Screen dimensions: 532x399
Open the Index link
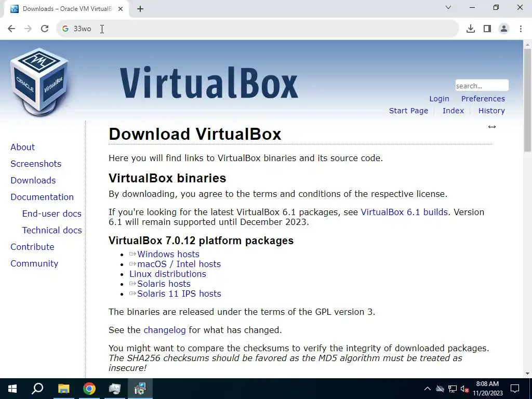tap(453, 111)
